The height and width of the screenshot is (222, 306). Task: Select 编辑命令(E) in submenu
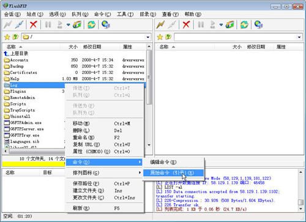pyautogui.click(x=173, y=162)
